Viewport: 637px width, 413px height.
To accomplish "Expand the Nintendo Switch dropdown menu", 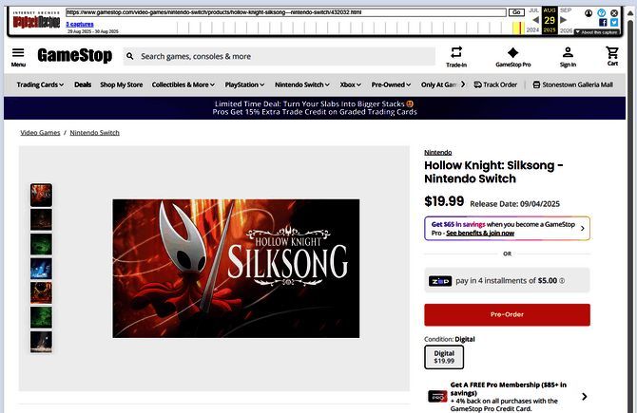I will pyautogui.click(x=302, y=84).
